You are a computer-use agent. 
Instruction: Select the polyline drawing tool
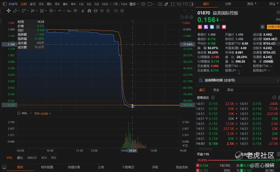point(24,11)
